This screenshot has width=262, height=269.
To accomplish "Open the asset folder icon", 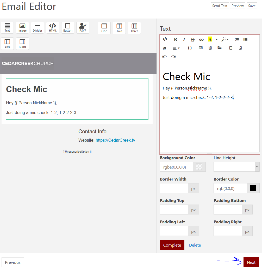I will pos(220,48).
